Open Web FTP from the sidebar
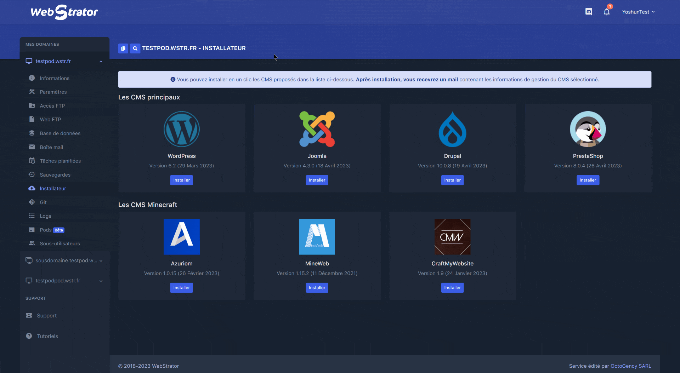This screenshot has height=373, width=680. (x=50, y=120)
